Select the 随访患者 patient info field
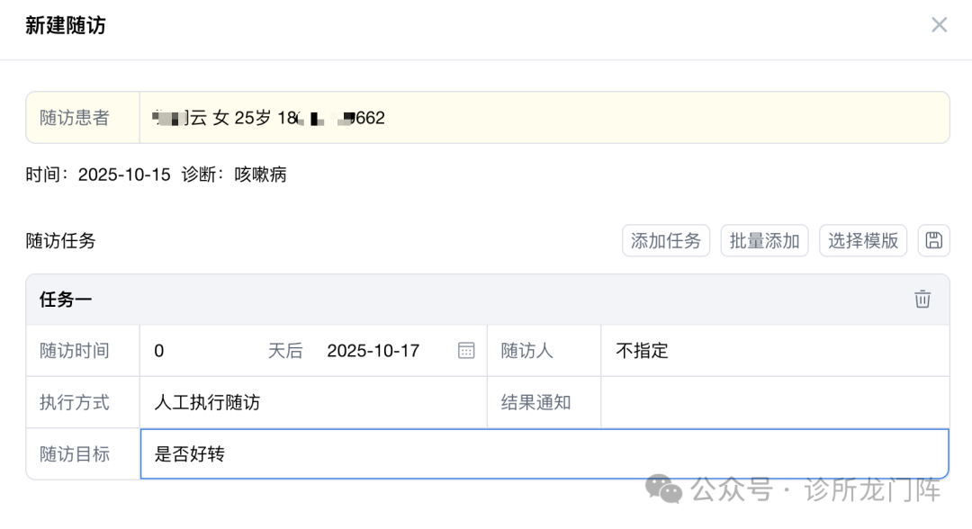The width and height of the screenshot is (972, 529). (x=544, y=118)
